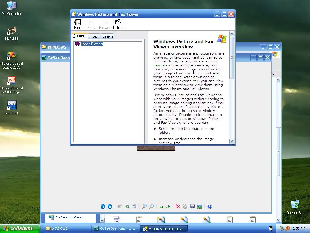310x233 pixels.
Task: Click the magnifier icon in system tray
Action: pos(288,228)
